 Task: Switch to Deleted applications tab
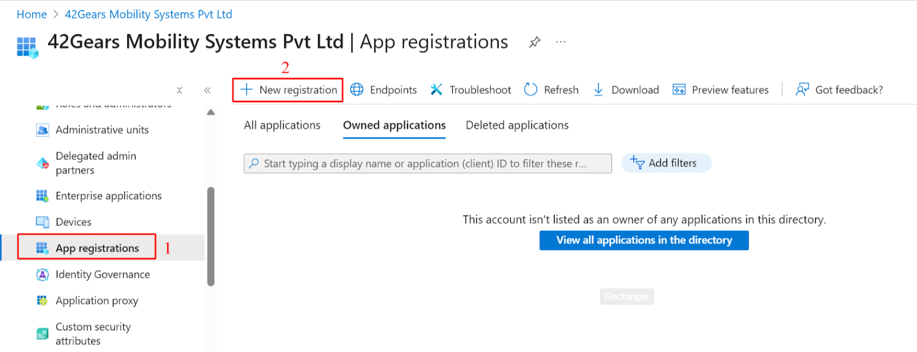click(517, 125)
